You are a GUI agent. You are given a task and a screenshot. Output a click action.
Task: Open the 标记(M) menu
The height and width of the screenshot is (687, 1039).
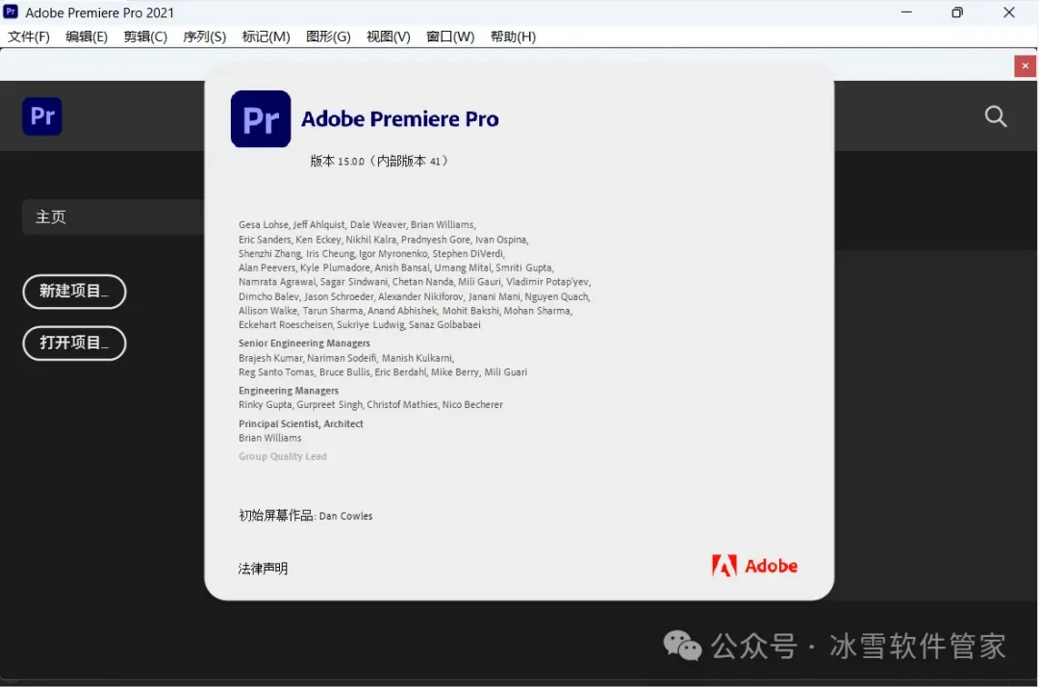[266, 37]
